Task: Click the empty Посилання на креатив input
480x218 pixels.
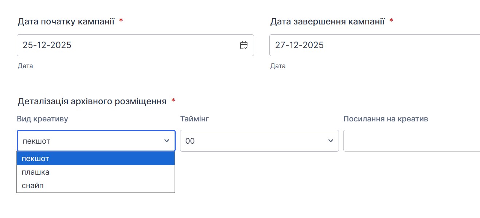Action: tap(411, 141)
